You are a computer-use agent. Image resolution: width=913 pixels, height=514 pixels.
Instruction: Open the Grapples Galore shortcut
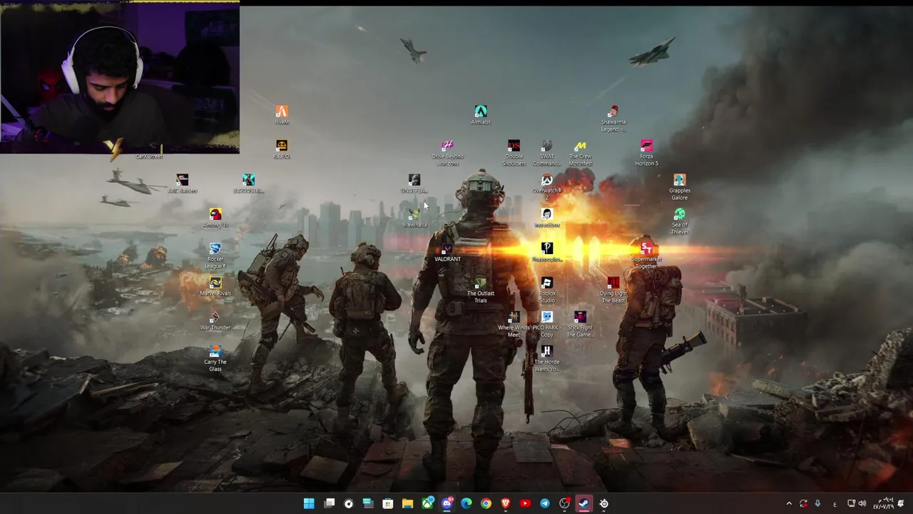(680, 187)
